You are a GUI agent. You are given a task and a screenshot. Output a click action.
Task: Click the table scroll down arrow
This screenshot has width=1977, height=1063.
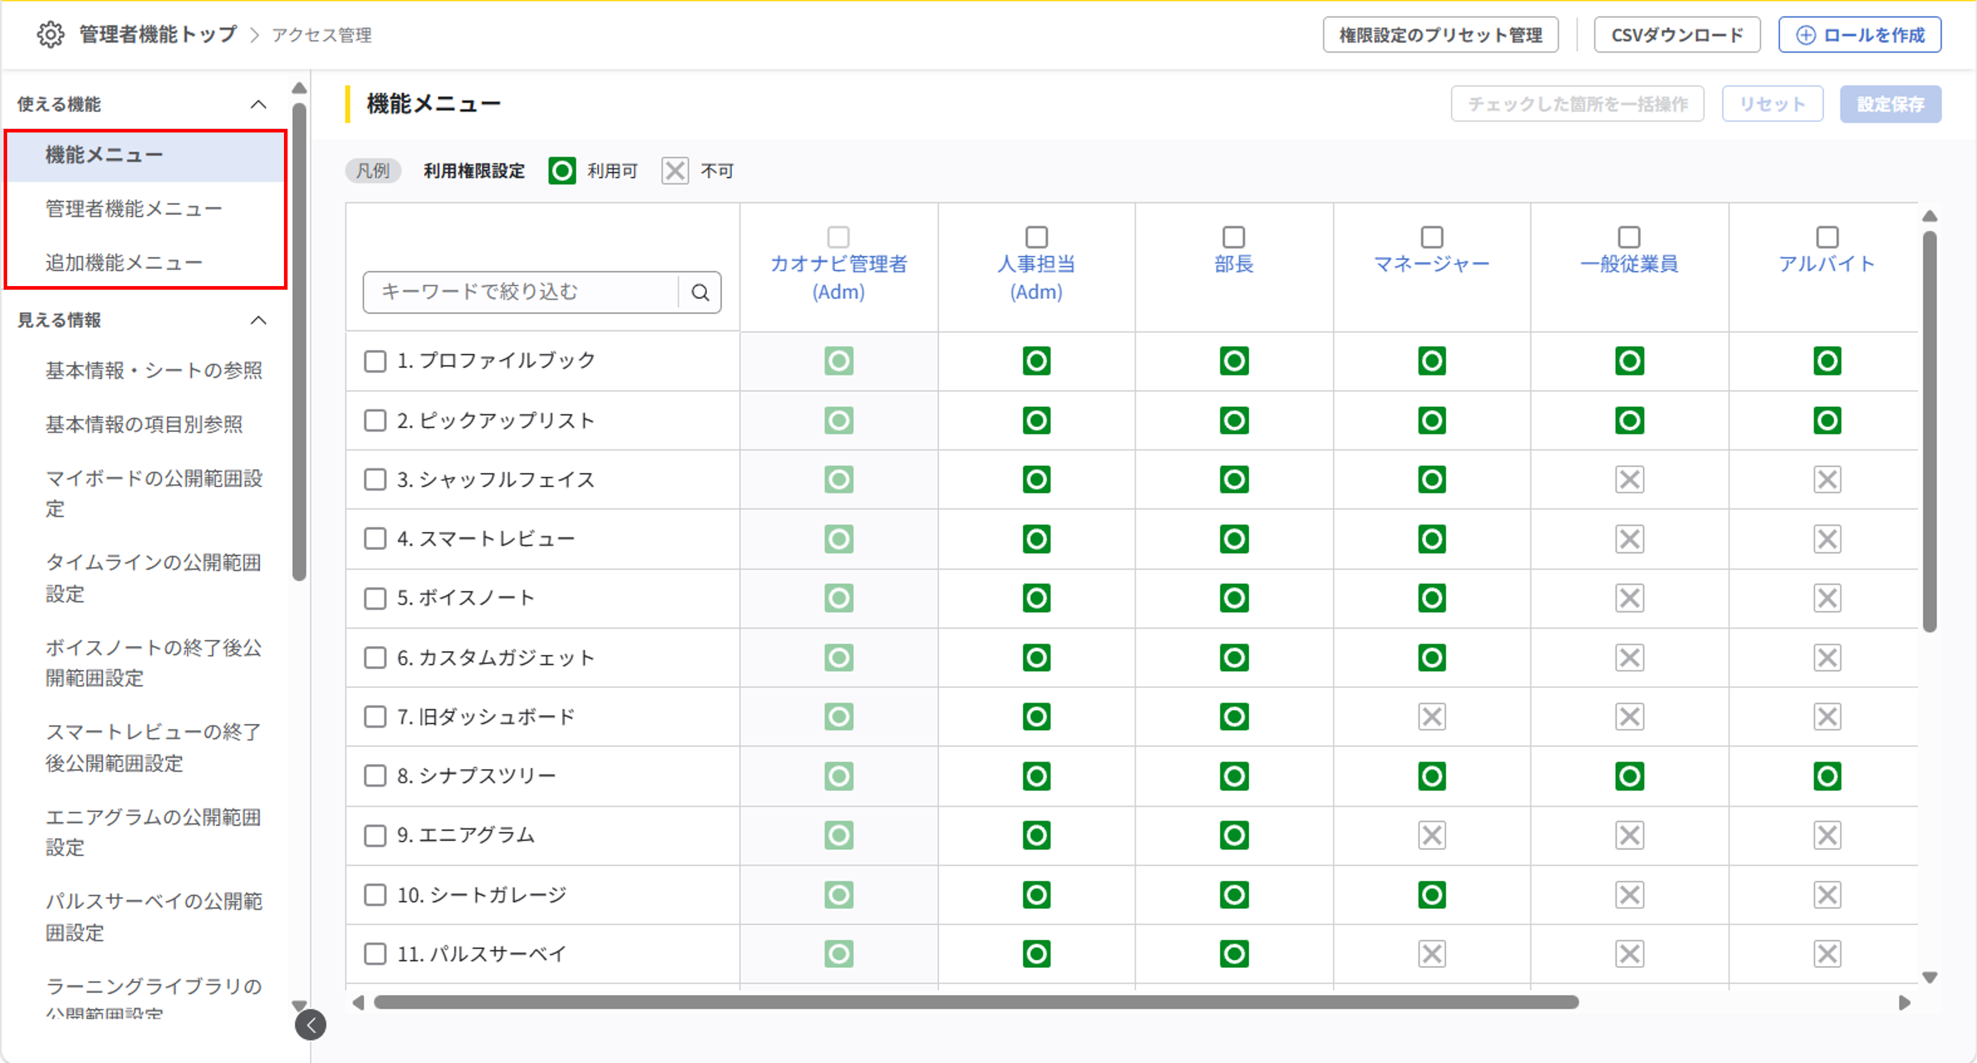[x=1929, y=977]
